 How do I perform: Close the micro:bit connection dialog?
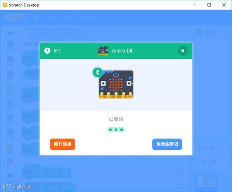coord(183,51)
